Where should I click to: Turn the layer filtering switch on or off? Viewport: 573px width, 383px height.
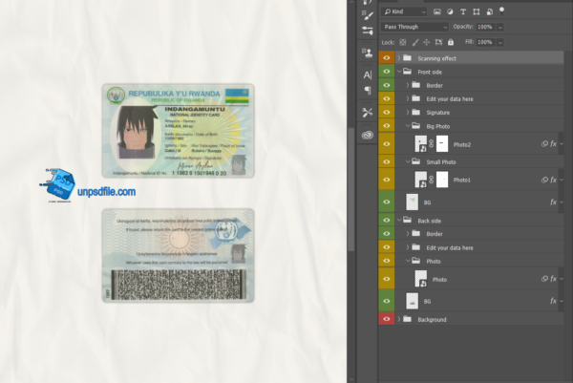pyautogui.click(x=501, y=10)
